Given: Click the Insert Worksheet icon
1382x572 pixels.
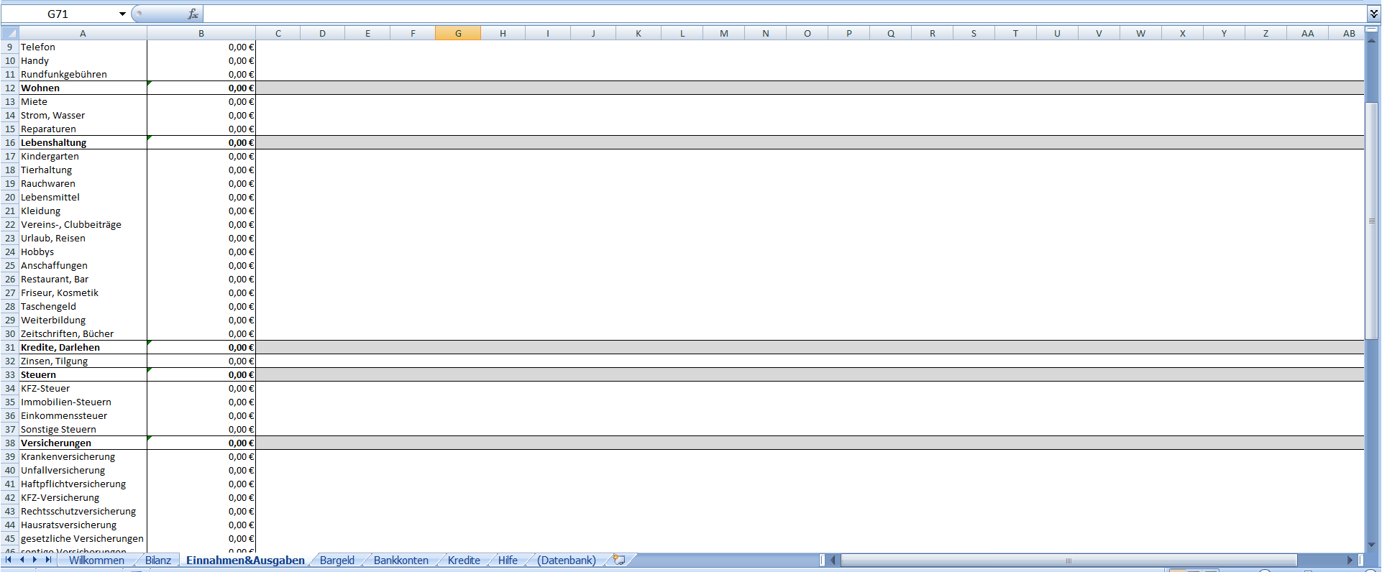Looking at the screenshot, I should pyautogui.click(x=618, y=560).
